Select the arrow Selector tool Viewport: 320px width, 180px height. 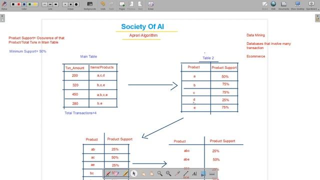[134, 173]
